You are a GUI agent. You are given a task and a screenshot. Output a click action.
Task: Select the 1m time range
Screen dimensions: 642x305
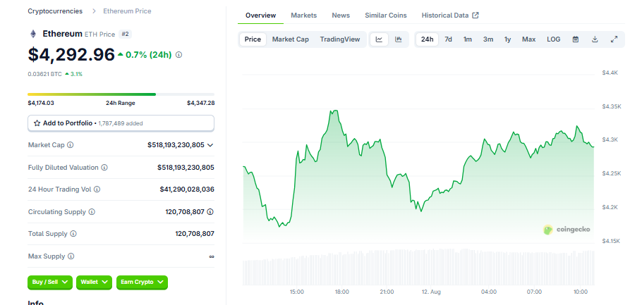pyautogui.click(x=468, y=39)
